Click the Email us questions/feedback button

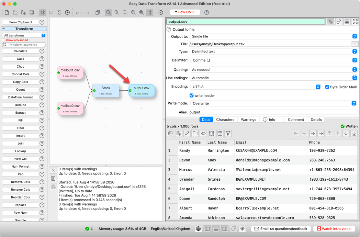tap(281, 229)
